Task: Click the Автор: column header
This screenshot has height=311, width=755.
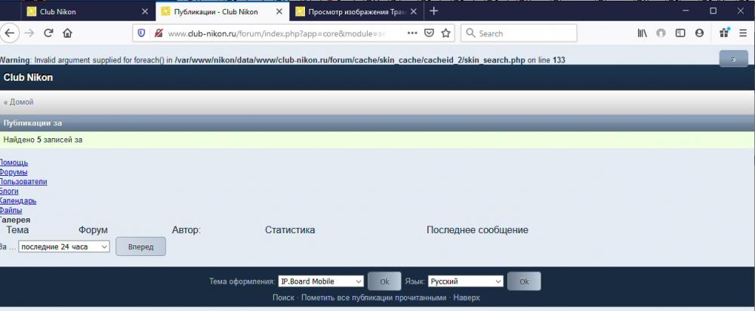Action: coord(186,230)
